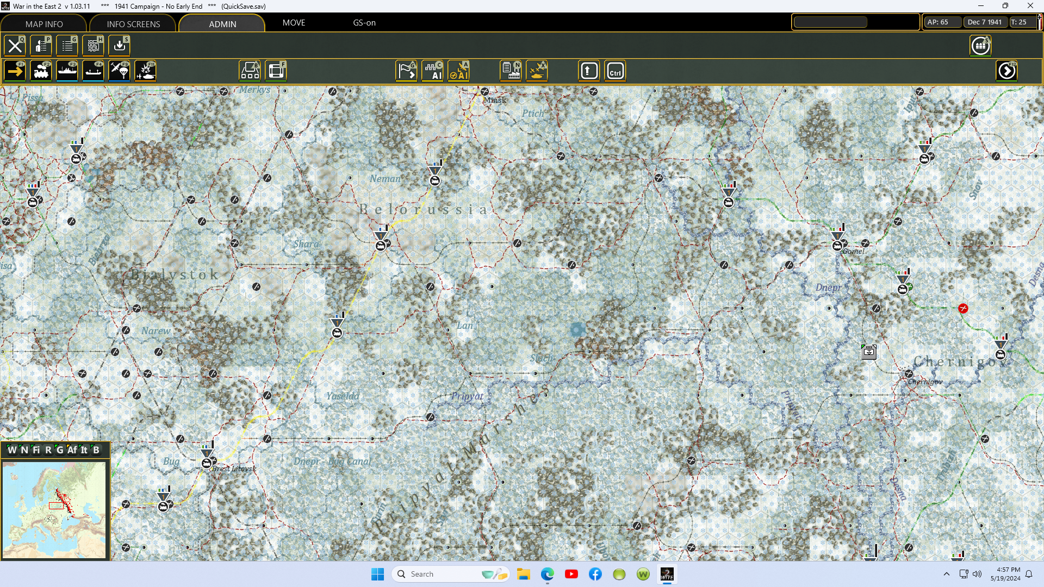Open Microsoft Edge from taskbar
The width and height of the screenshot is (1044, 587).
(x=548, y=574)
